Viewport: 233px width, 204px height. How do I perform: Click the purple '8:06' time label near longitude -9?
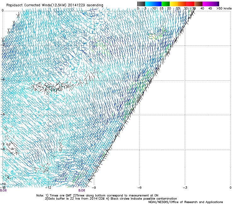pos(82,191)
